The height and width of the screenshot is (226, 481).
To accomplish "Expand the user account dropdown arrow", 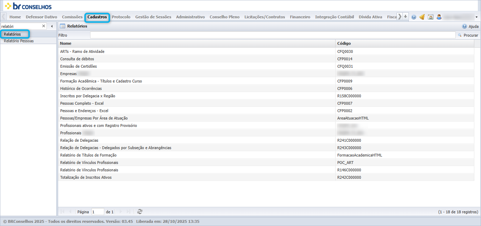I will point(476,17).
